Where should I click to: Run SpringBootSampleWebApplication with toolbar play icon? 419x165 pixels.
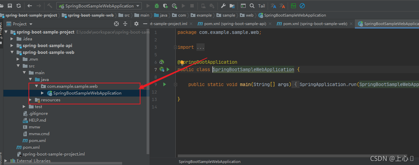click(148, 6)
